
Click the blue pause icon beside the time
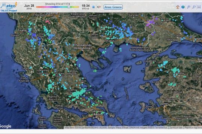[x=94, y=7]
